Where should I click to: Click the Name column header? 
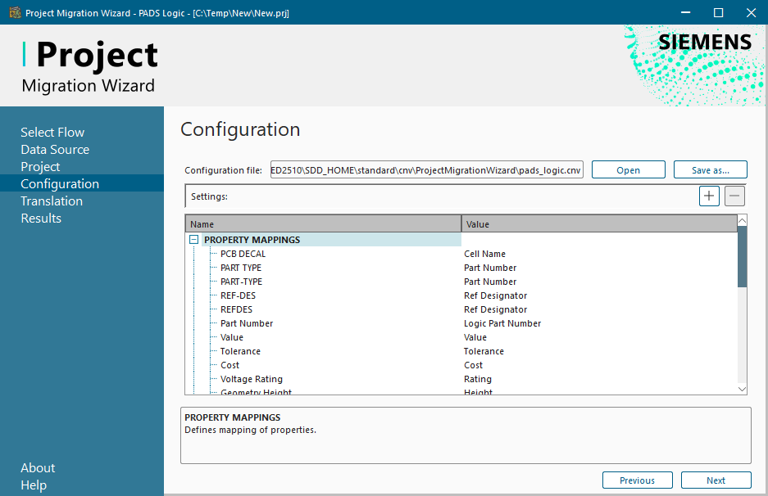pos(323,223)
